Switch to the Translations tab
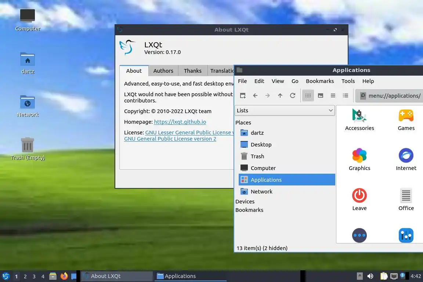The width and height of the screenshot is (423, 282). (221, 71)
